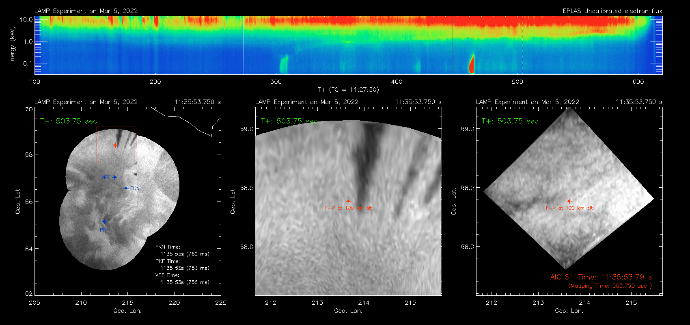Click the red low-energy burst near T+ 460
The image size is (690, 325).
[x=472, y=64]
